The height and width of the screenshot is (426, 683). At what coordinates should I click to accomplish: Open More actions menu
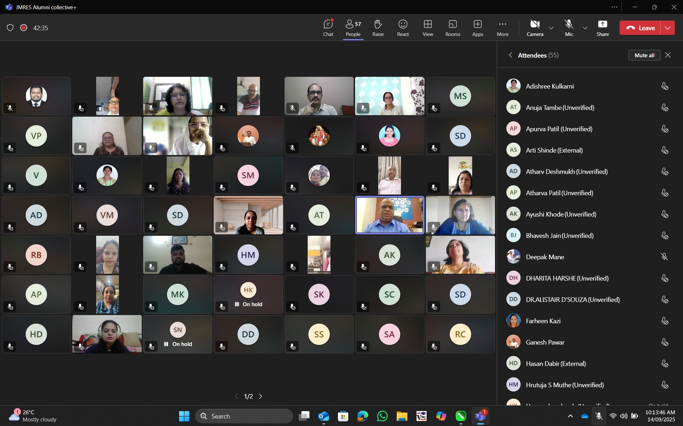(x=502, y=28)
